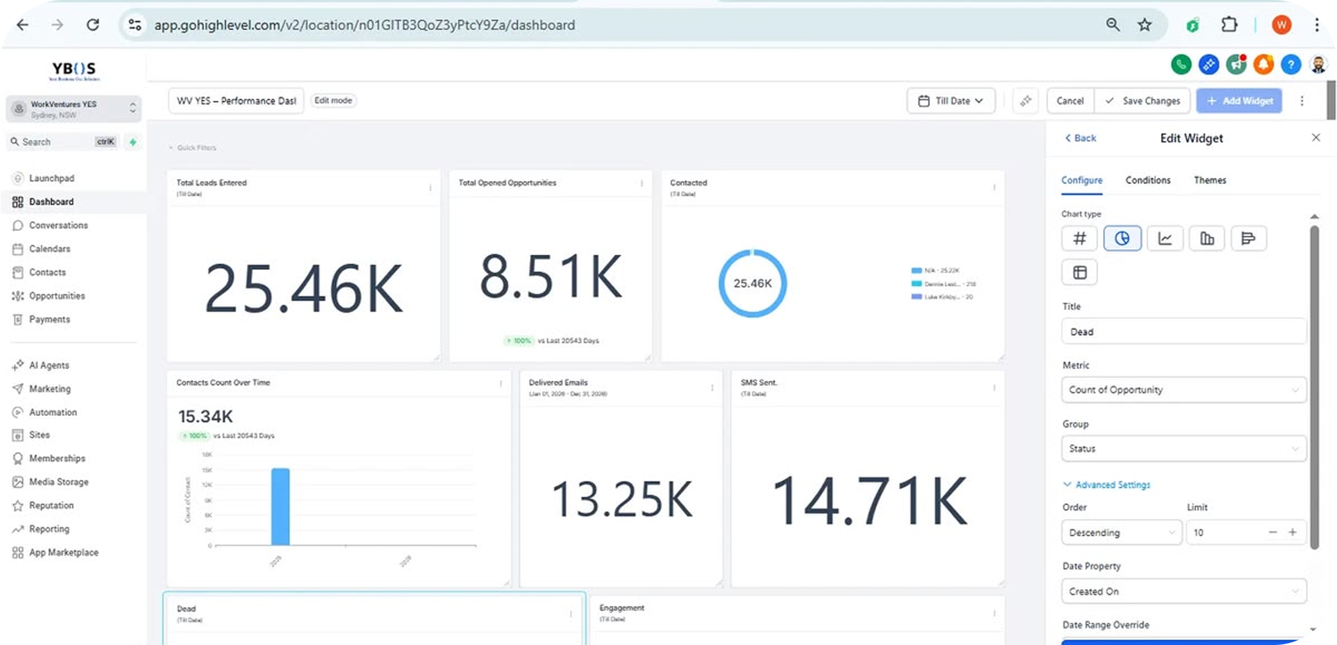Click the green phone dialer icon
1337x645 pixels.
click(x=1181, y=64)
